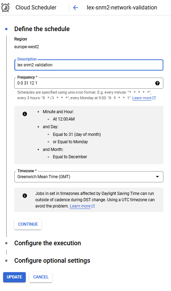The image size is (171, 291).
Task: Click the schedule summary info icon
Action: click(x=25, y=114)
